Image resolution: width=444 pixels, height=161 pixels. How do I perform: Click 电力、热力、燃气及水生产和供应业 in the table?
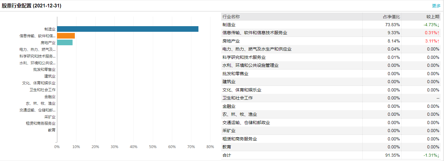(257, 49)
